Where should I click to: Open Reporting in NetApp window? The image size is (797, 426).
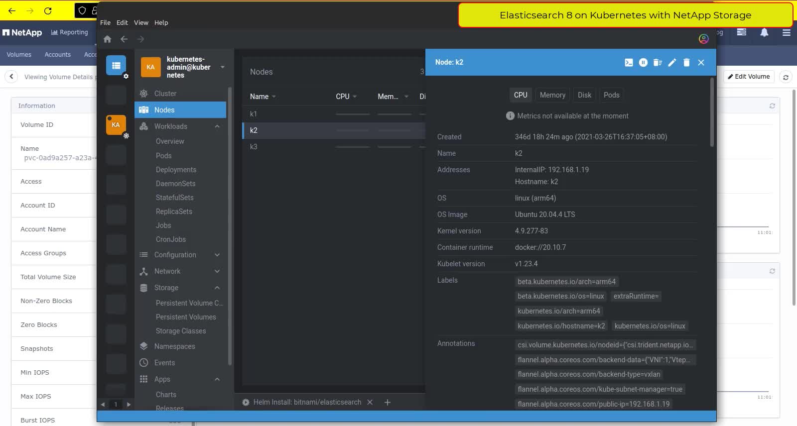point(69,32)
